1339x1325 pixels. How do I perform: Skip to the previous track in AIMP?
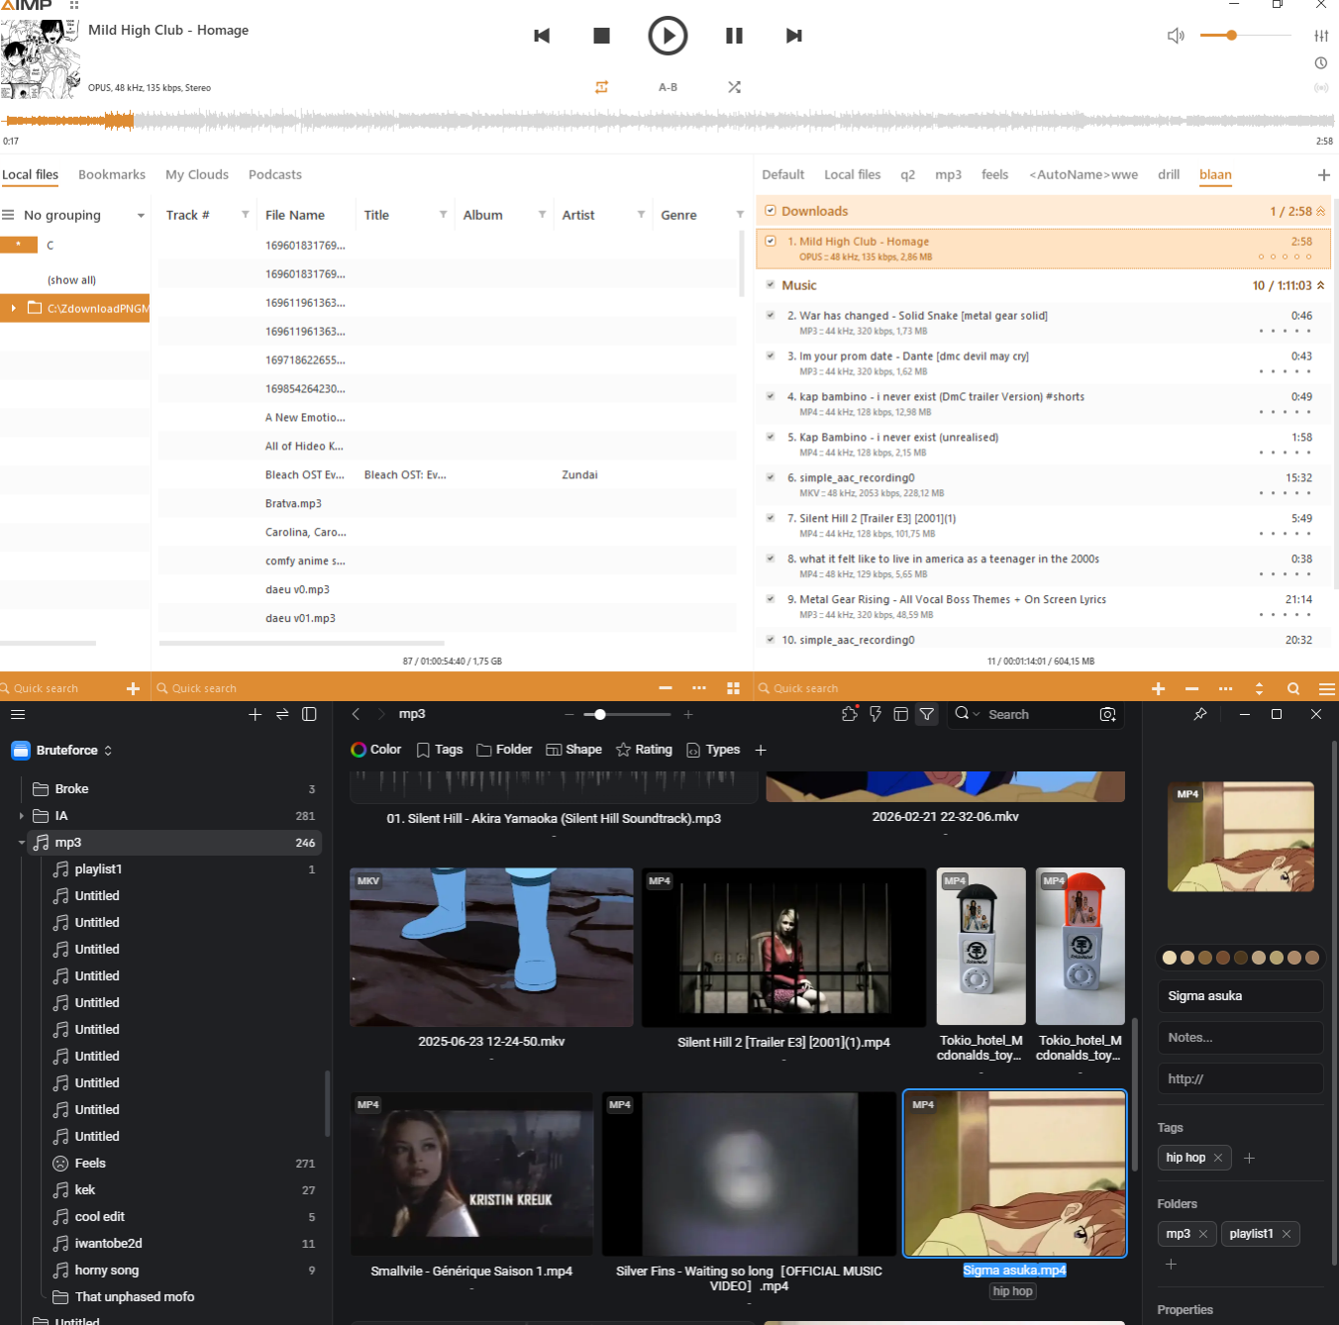pyautogui.click(x=542, y=36)
